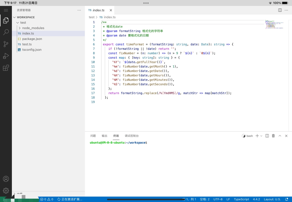
Task: Open Layout: U.S. keyboard layout setting
Action: coord(272,199)
